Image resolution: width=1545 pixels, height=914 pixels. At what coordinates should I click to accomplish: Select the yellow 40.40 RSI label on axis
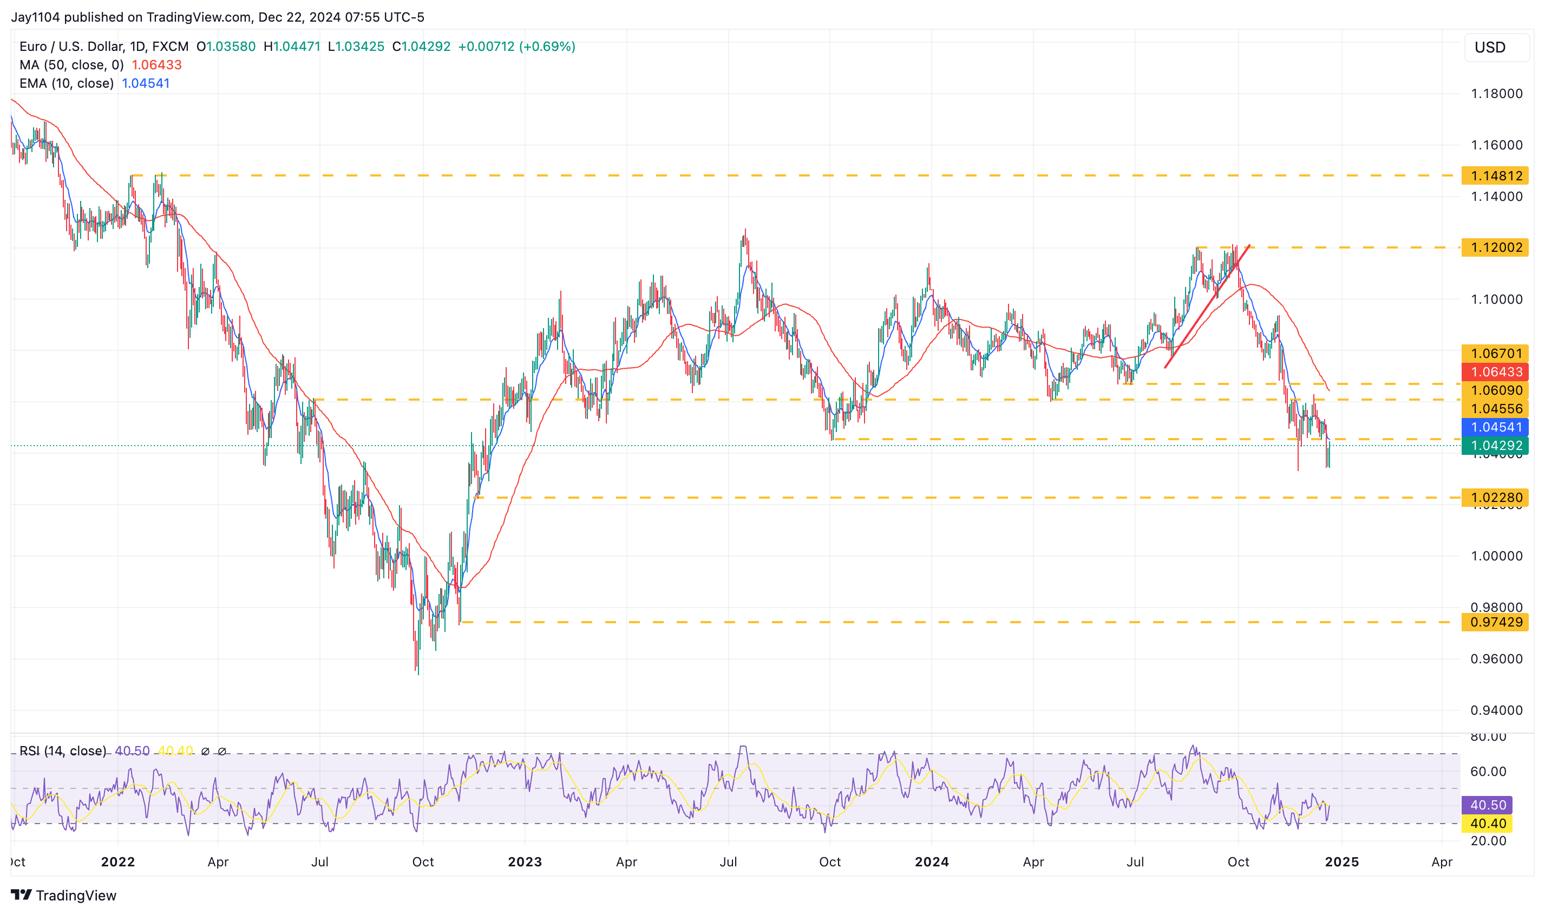tap(1487, 824)
